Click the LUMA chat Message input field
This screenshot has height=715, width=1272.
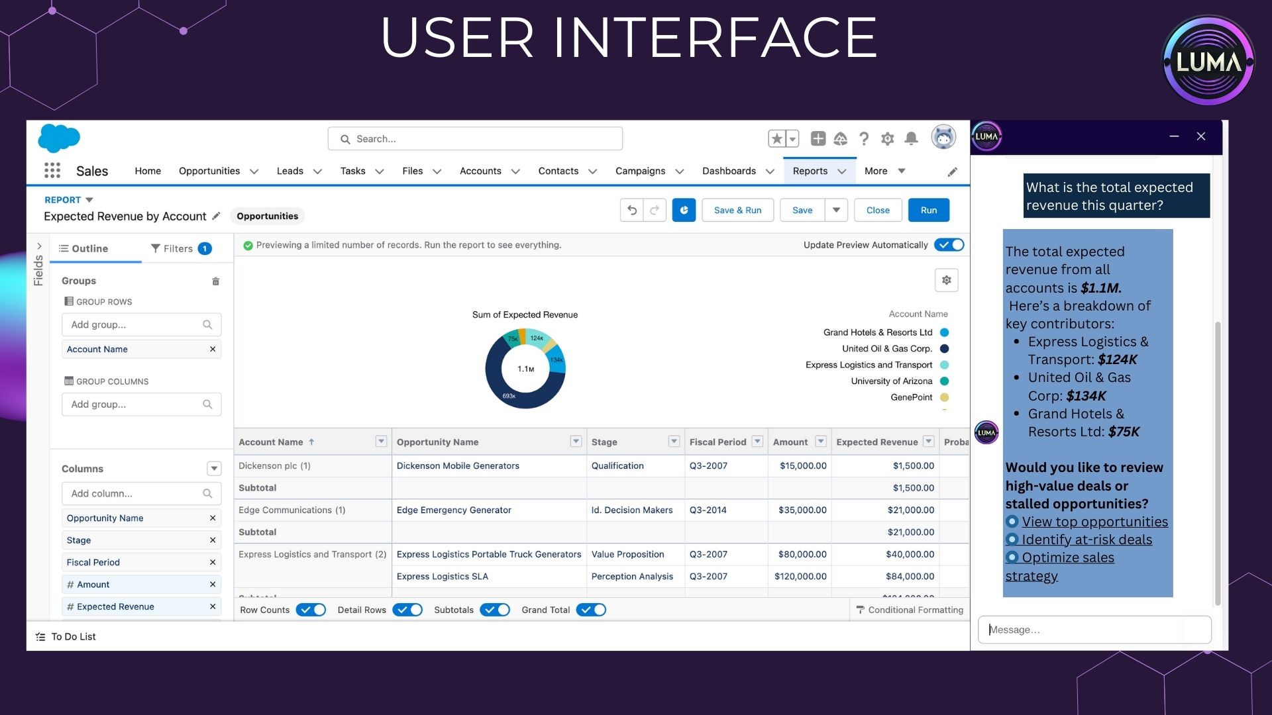tap(1094, 630)
